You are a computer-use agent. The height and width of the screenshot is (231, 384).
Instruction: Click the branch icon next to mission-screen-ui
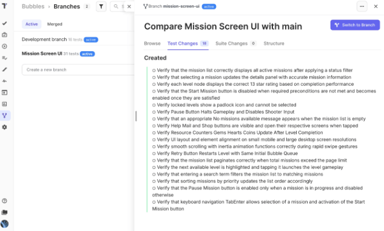click(x=146, y=6)
